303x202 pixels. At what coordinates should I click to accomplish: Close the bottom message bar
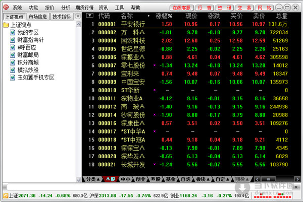[x=296, y=187]
